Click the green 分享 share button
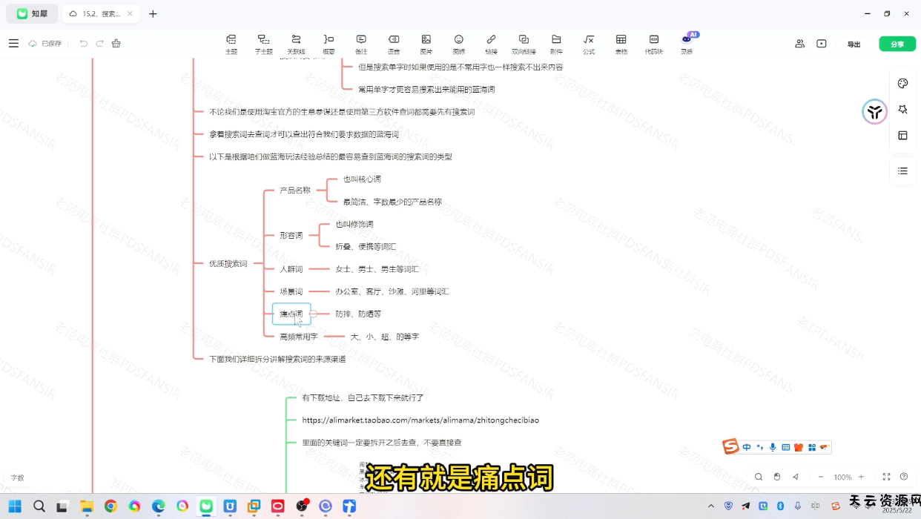 pyautogui.click(x=897, y=44)
